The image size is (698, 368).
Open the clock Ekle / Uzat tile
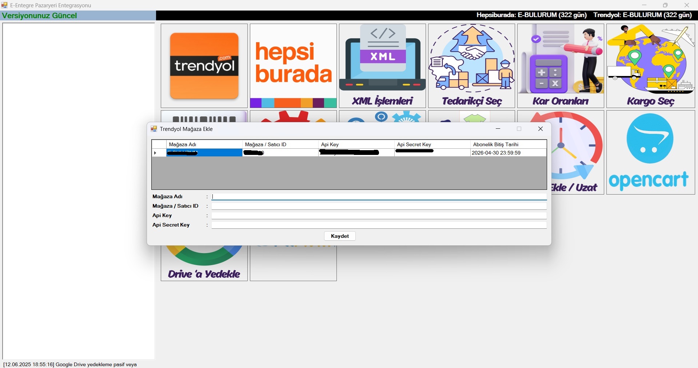coord(578,152)
